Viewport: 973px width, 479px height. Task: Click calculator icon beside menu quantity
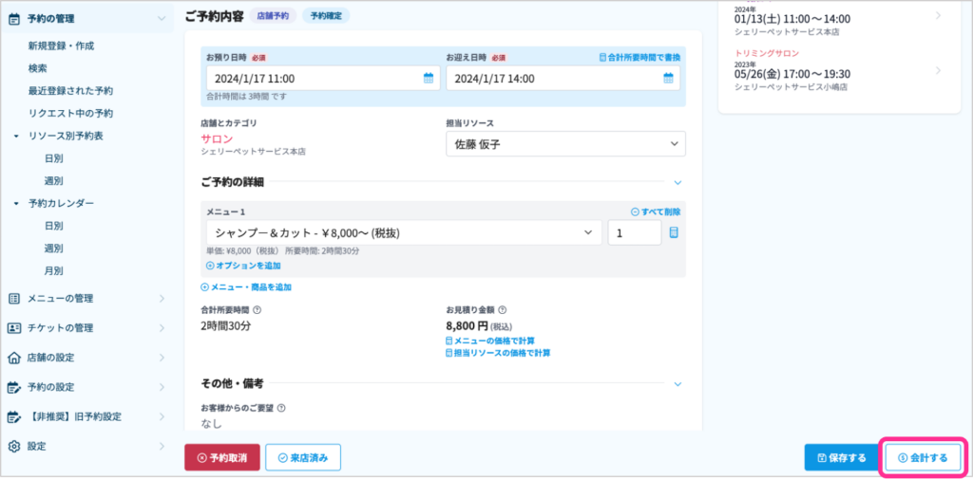point(674,233)
